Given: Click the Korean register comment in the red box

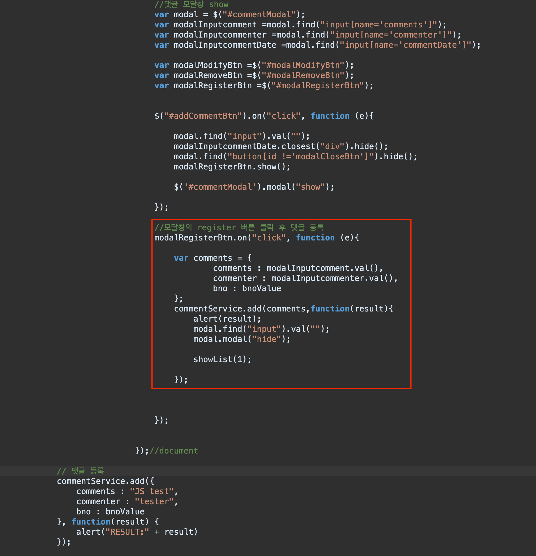Looking at the screenshot, I should 239,228.
